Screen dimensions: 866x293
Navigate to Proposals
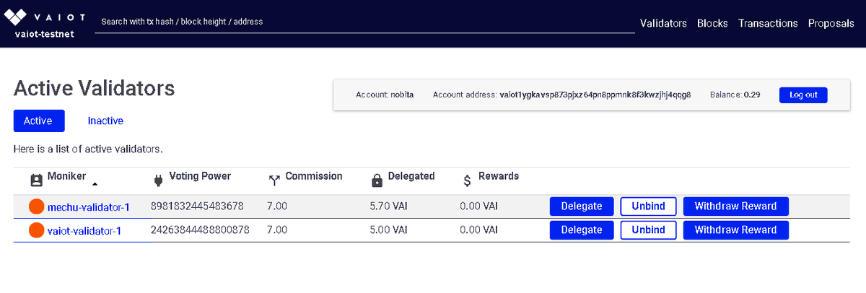pyautogui.click(x=831, y=23)
